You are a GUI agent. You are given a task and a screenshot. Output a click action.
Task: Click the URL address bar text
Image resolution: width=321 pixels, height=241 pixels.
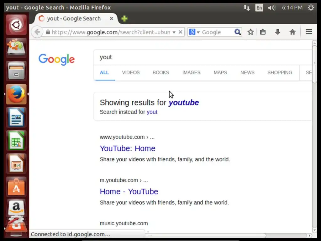point(111,32)
